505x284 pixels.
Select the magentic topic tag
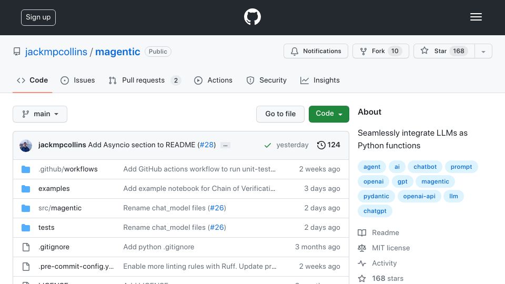tap(435, 181)
